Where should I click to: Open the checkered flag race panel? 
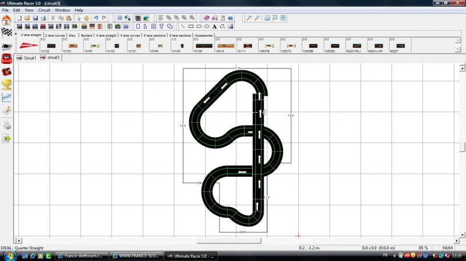click(6, 32)
